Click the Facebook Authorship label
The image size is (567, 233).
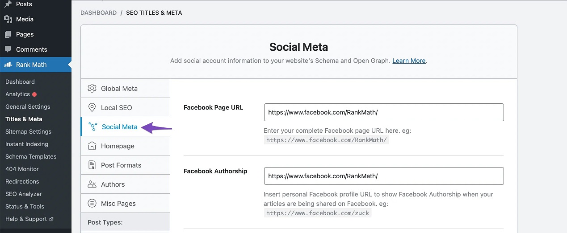click(215, 171)
